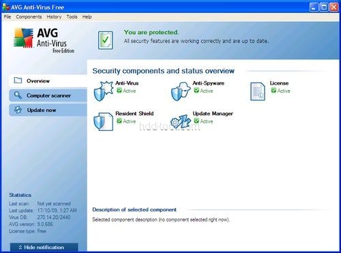This screenshot has width=341, height=253.
Task: Click the 'Selected component description' text line
Action: (x=161, y=220)
